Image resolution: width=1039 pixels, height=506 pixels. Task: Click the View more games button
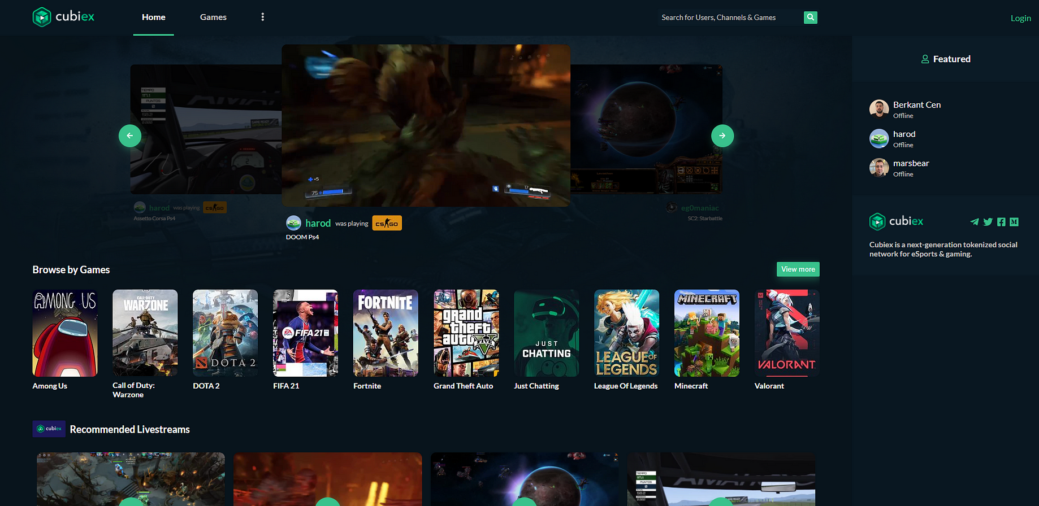click(x=798, y=269)
